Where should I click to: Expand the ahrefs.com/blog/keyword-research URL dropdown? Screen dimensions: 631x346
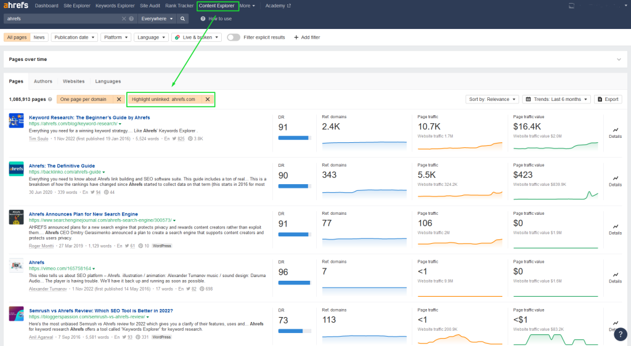120,124
